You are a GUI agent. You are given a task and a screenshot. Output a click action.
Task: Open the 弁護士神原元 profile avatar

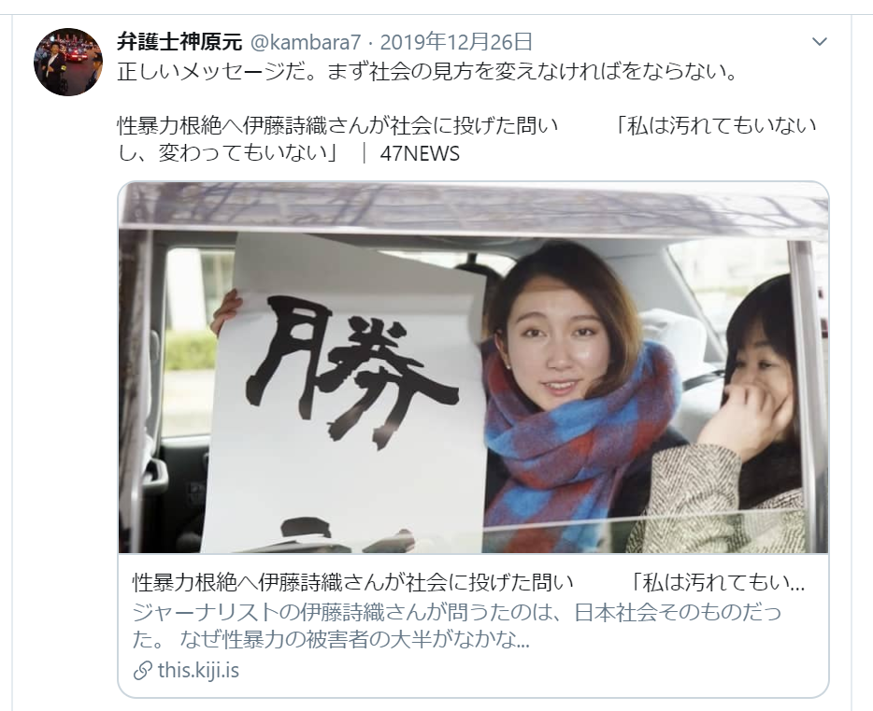(68, 62)
